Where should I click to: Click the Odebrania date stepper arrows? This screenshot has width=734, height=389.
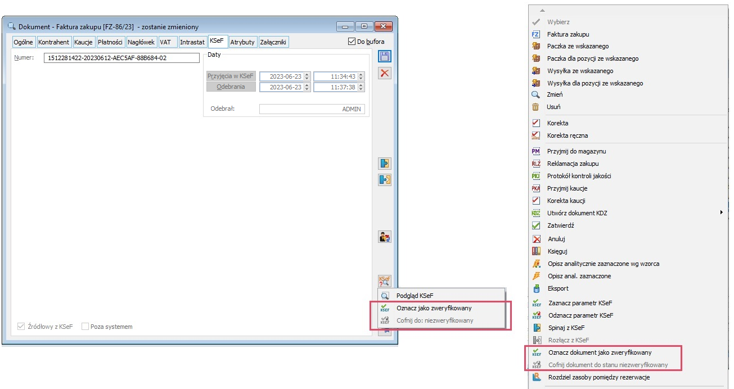pyautogui.click(x=307, y=87)
